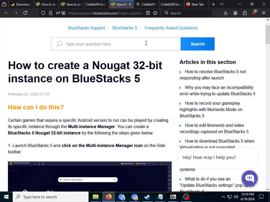Click the How can I do this? heading
Image resolution: width=270 pixels, height=202 pixels.
(x=36, y=107)
